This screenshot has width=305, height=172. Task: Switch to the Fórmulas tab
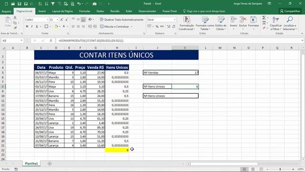coord(85,11)
